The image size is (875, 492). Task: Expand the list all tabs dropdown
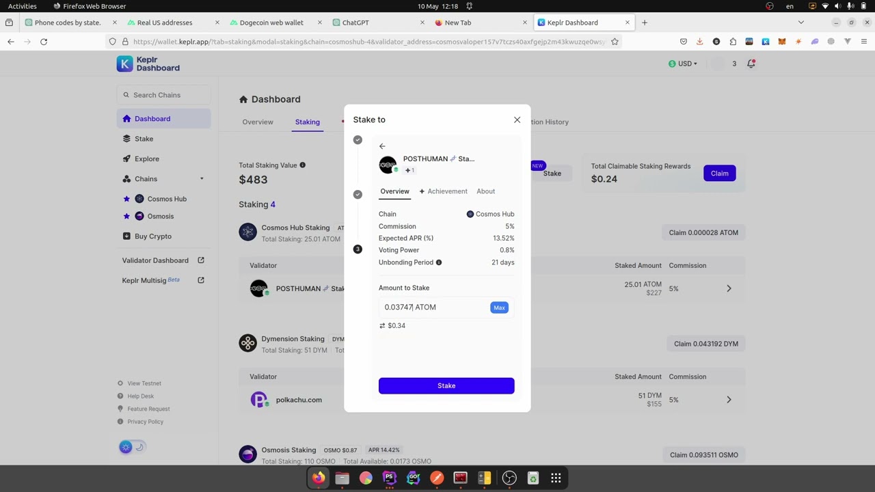800,23
